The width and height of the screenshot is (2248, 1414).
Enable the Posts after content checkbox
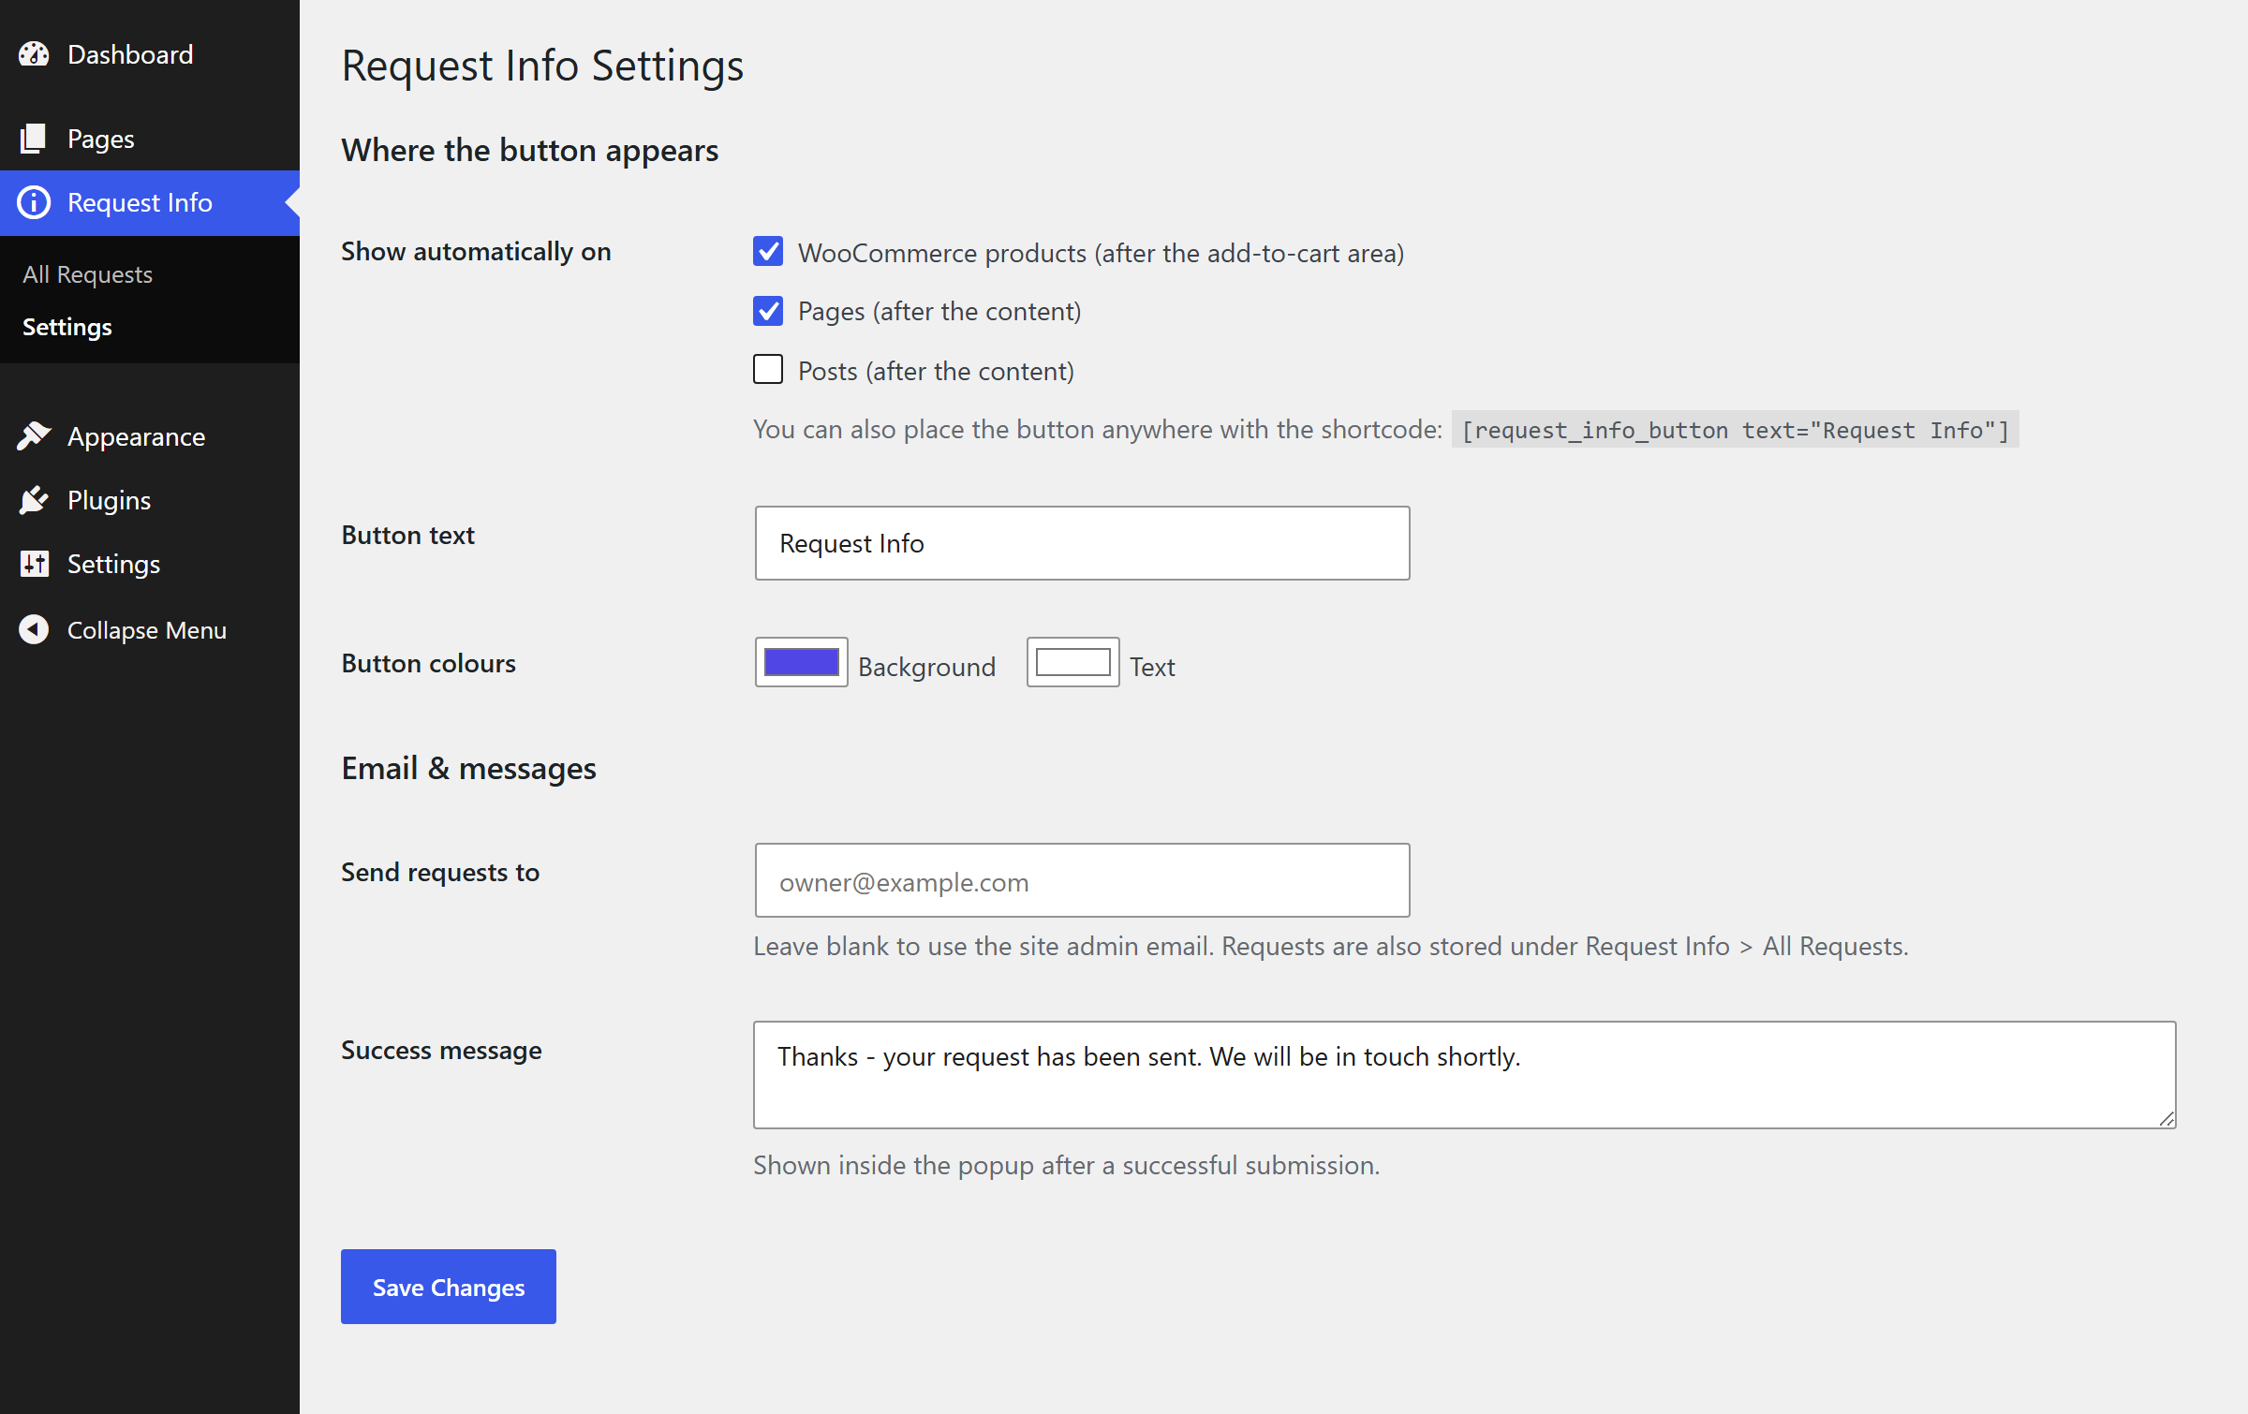tap(768, 369)
